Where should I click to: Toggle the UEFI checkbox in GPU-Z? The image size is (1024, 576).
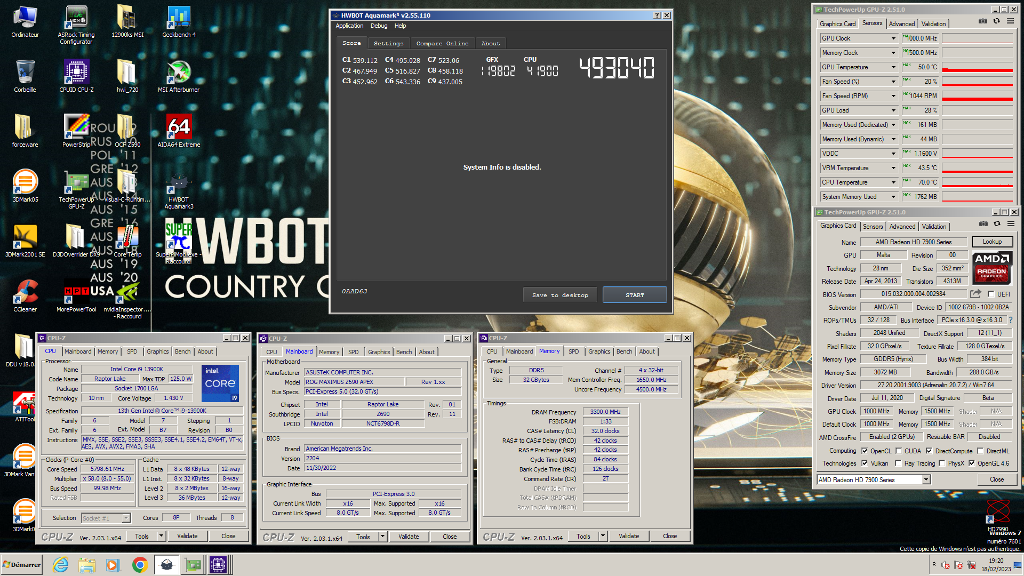991,294
